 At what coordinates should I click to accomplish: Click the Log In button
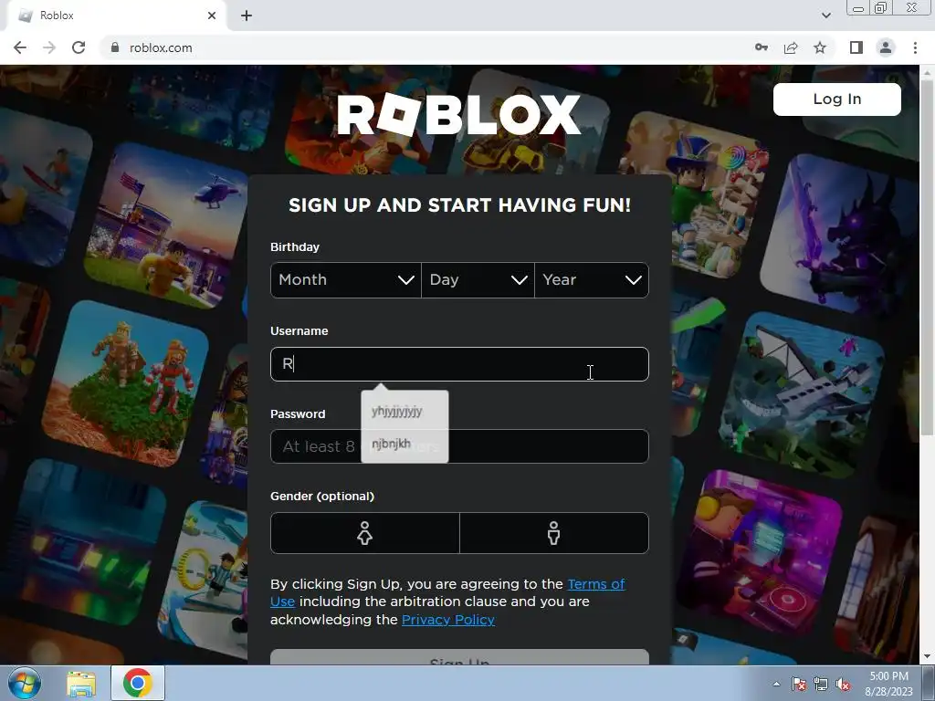pyautogui.click(x=836, y=99)
